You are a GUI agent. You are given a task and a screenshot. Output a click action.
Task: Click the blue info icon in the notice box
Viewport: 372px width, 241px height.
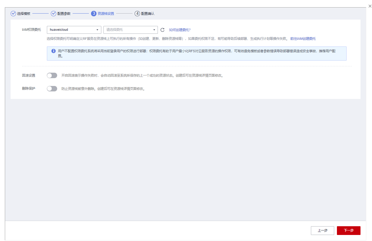pos(54,51)
